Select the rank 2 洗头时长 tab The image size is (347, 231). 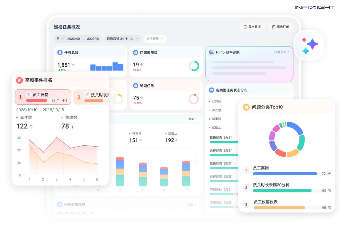tap(91, 97)
